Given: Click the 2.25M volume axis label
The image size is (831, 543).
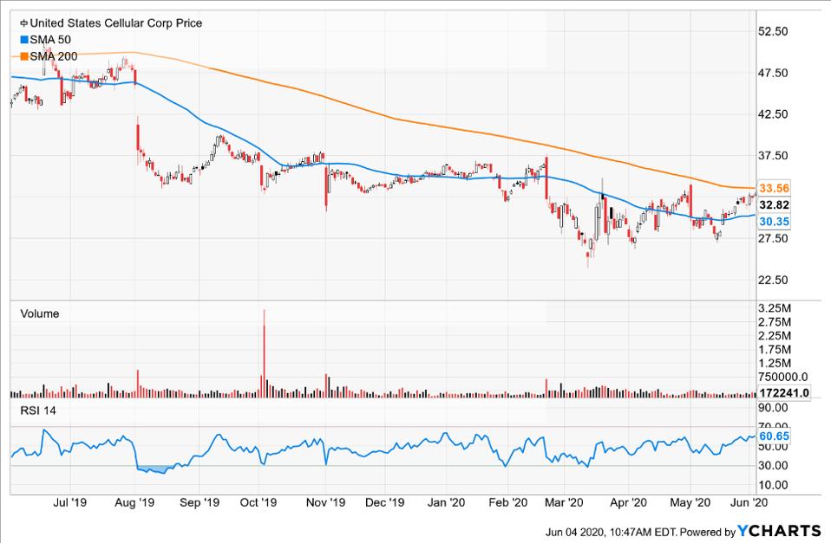Looking at the screenshot, I should 775,335.
